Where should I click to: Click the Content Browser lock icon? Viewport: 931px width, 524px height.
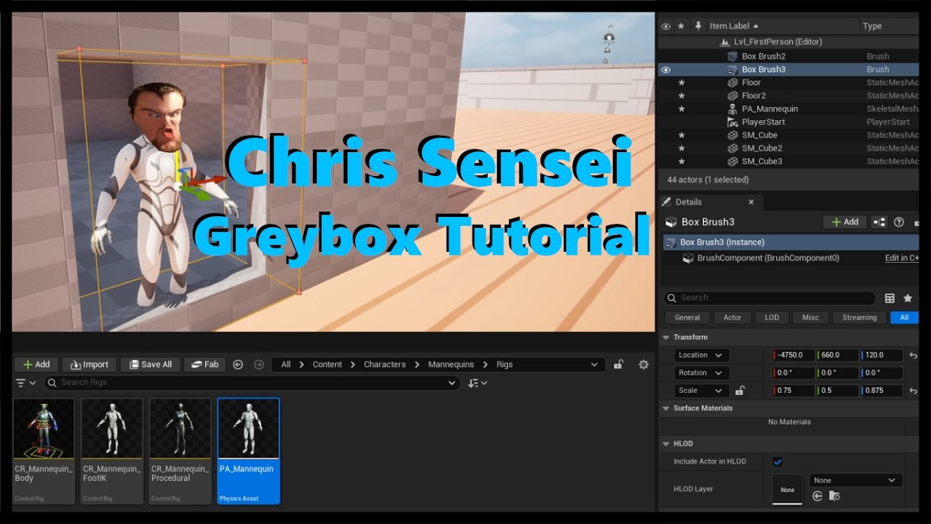click(x=618, y=365)
